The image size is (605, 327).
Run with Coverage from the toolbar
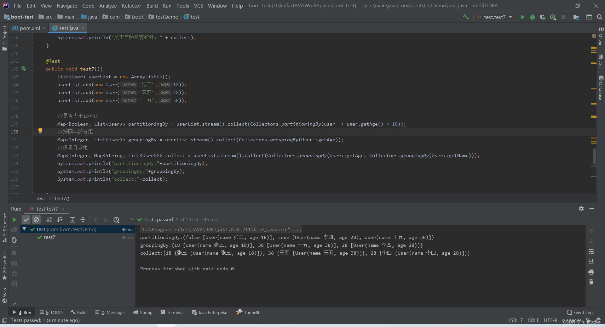pos(543,17)
